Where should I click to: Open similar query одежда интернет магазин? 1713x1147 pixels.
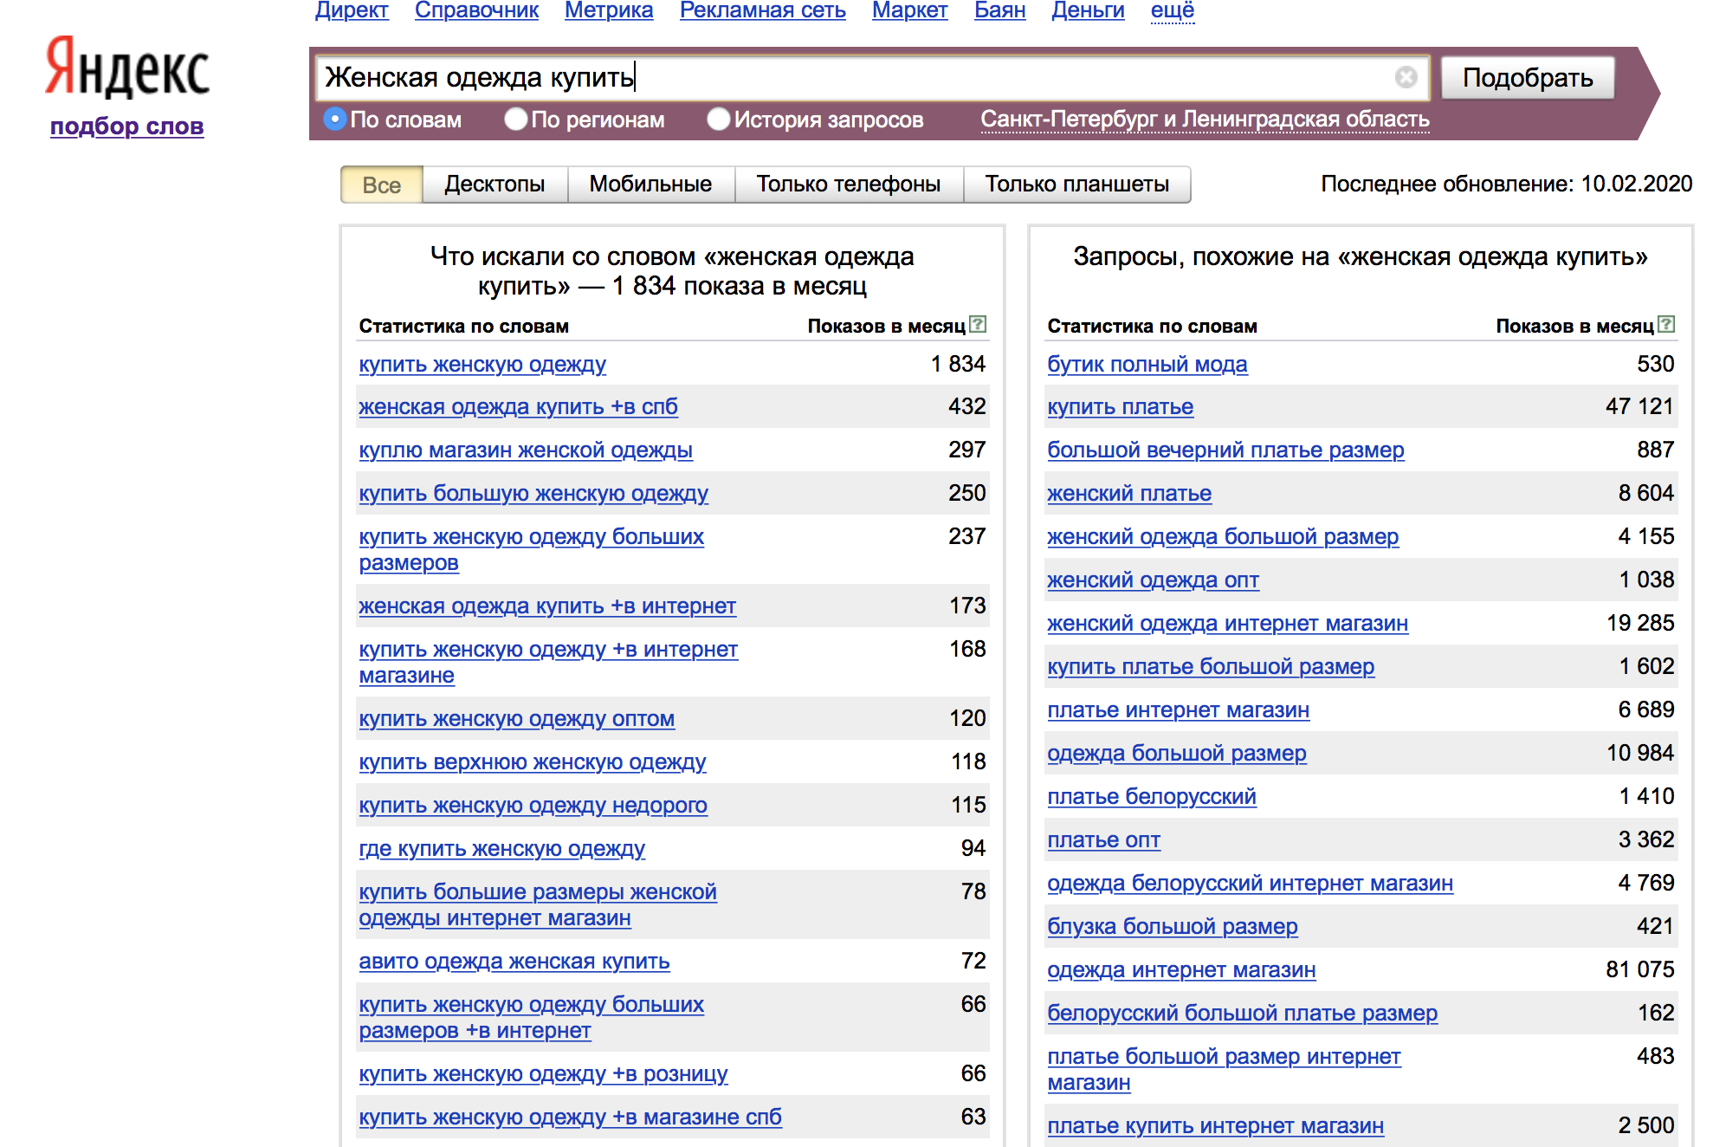pyautogui.click(x=1182, y=970)
